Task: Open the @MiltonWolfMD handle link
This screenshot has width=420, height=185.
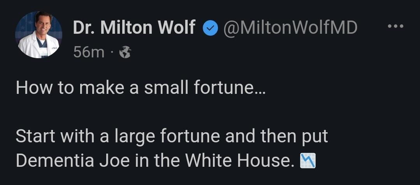Action: click(x=290, y=28)
